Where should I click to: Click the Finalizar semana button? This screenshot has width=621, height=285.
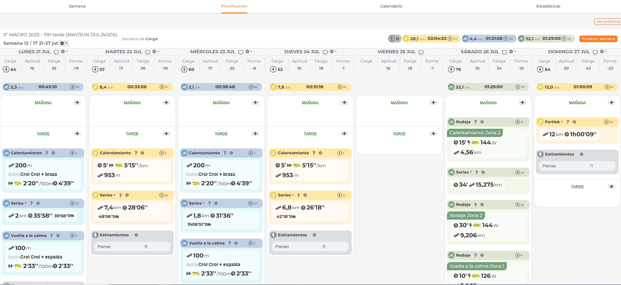click(x=598, y=39)
